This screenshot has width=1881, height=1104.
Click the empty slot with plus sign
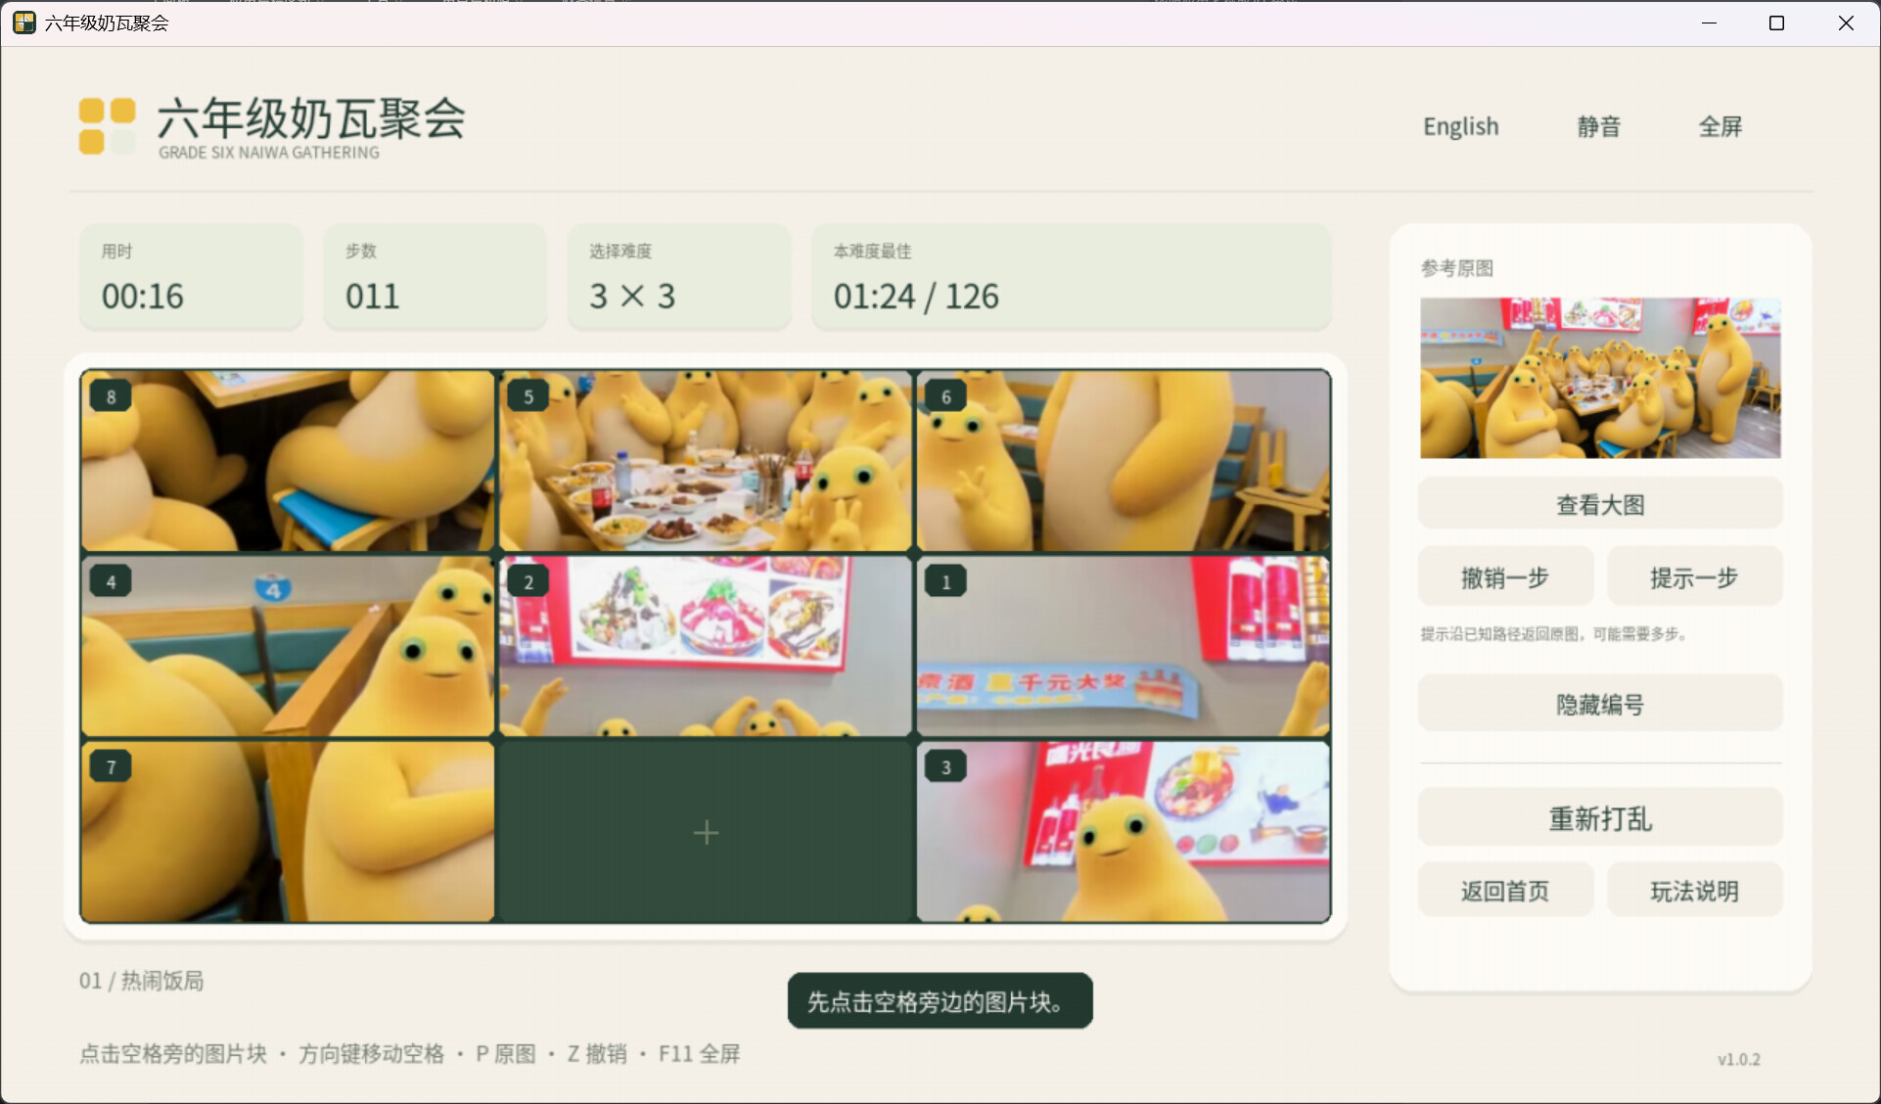pos(706,831)
